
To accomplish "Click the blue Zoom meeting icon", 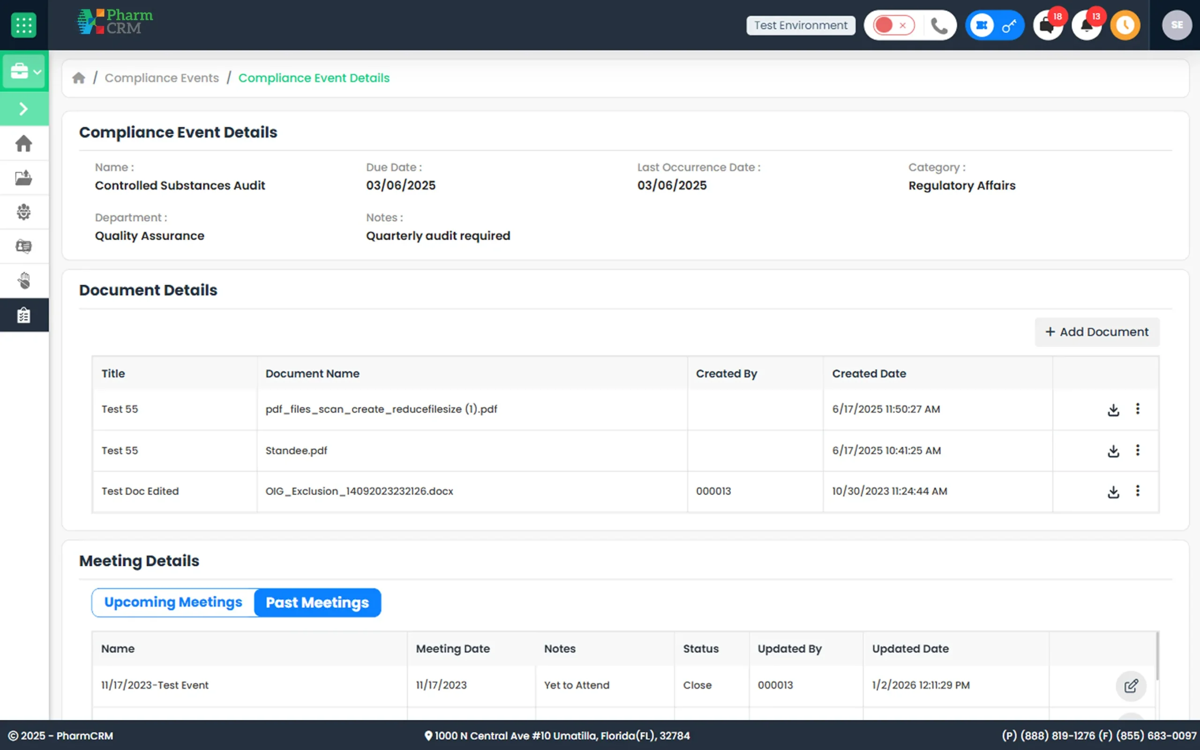I will 981,25.
